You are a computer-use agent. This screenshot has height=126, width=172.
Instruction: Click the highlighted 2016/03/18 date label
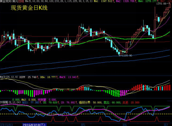point(35,125)
